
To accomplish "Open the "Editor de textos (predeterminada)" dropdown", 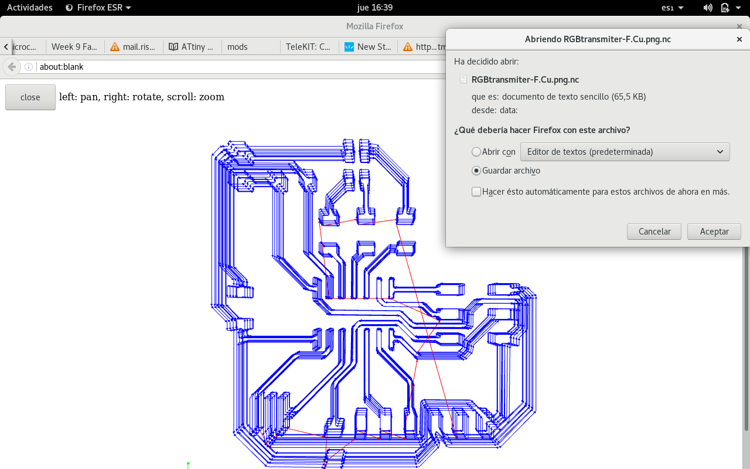I will pyautogui.click(x=625, y=152).
